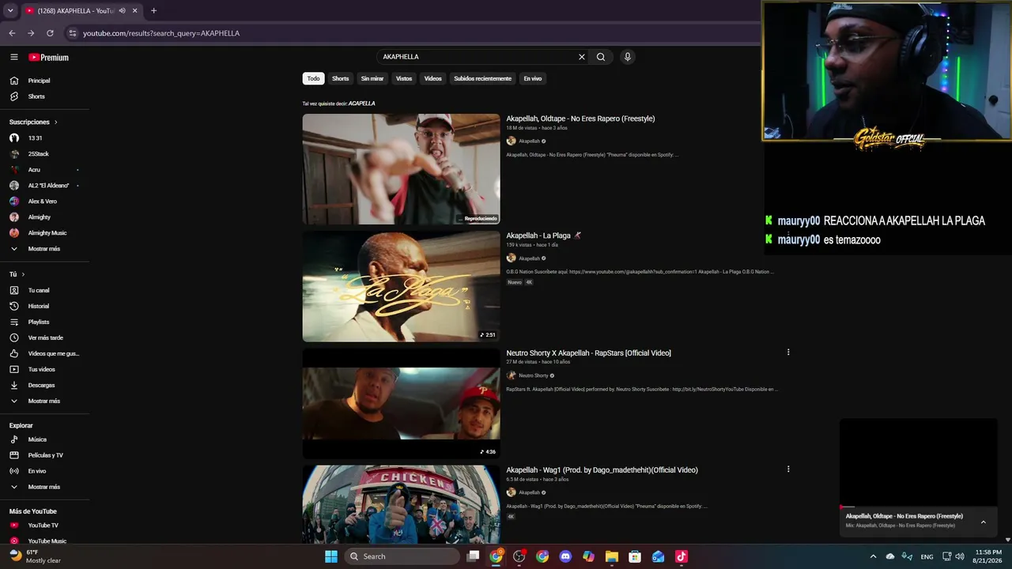Image resolution: width=1012 pixels, height=569 pixels.
Task: Click the browser address bar URL
Action: [161, 33]
